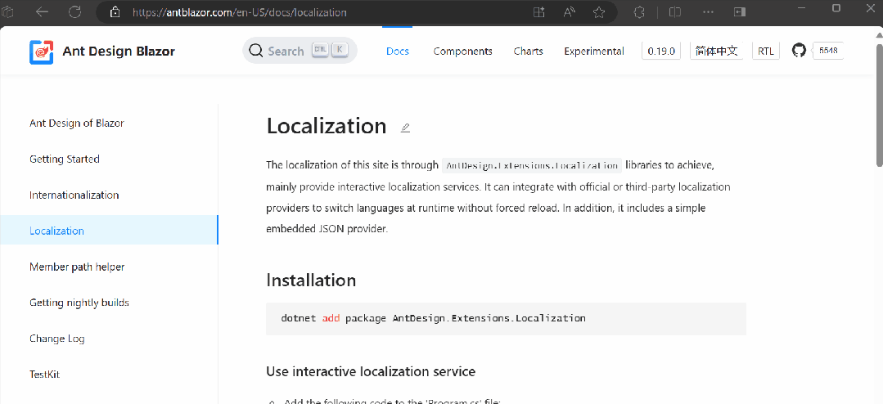This screenshot has height=404, width=883.
Task: View site info via the lock icon
Action: 115,11
